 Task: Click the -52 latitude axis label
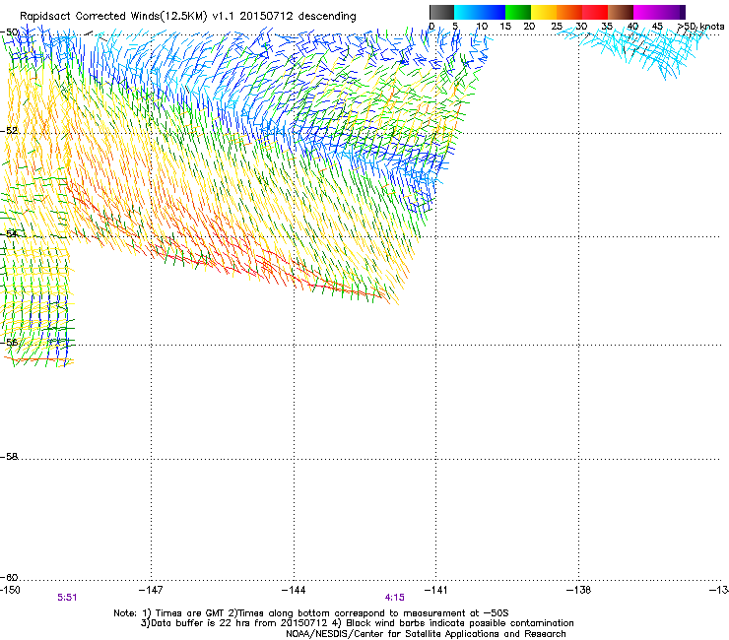pyautogui.click(x=9, y=131)
